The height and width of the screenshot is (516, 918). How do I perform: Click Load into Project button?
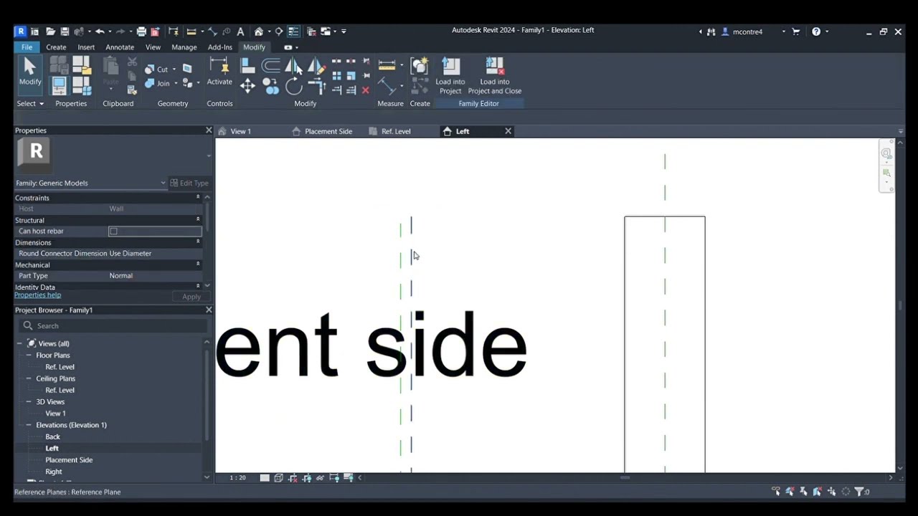coord(450,75)
